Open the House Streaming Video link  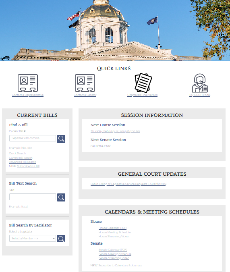pyautogui.click(x=114, y=237)
